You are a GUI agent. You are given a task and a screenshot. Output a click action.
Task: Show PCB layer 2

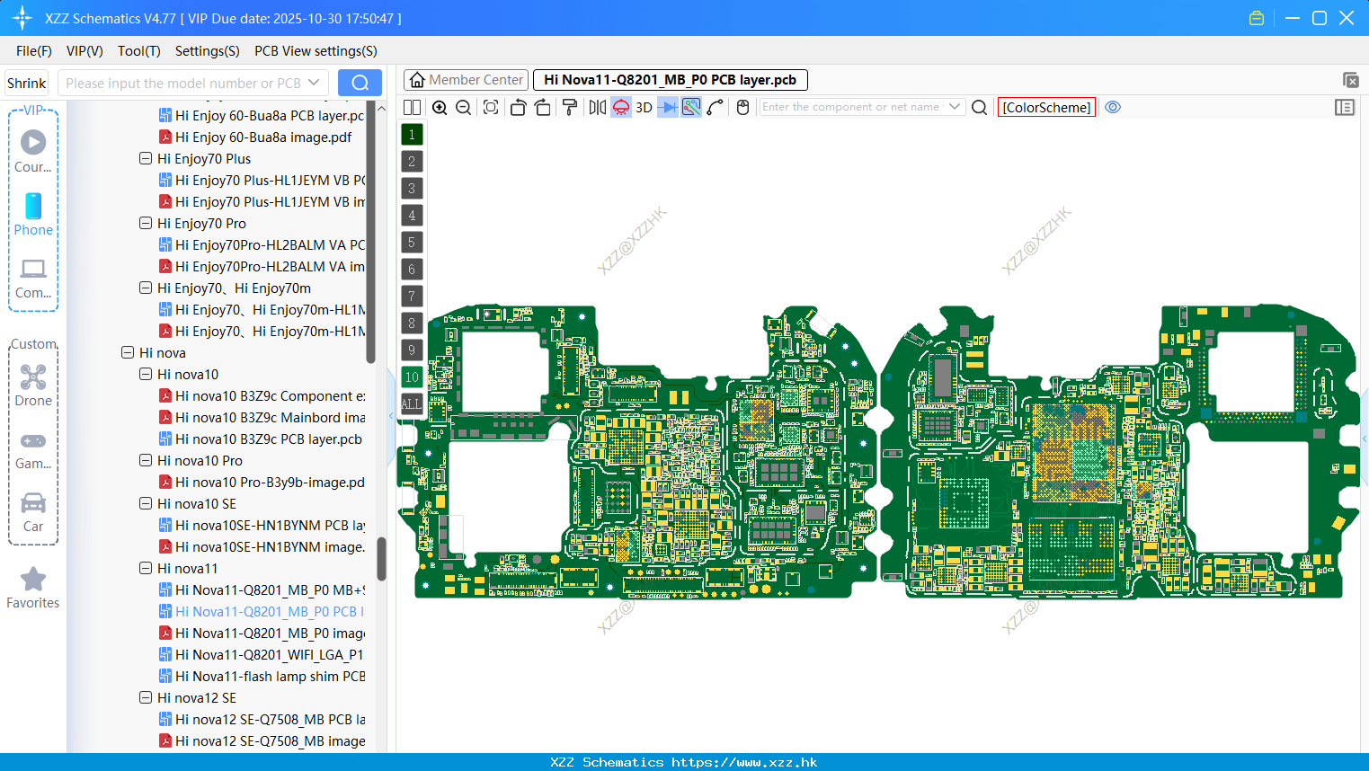(412, 162)
